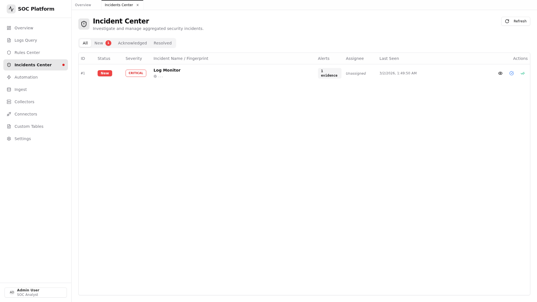Screen dimensions: 537x302
Task: Show Resolved incidents filter
Action: tap(162, 43)
